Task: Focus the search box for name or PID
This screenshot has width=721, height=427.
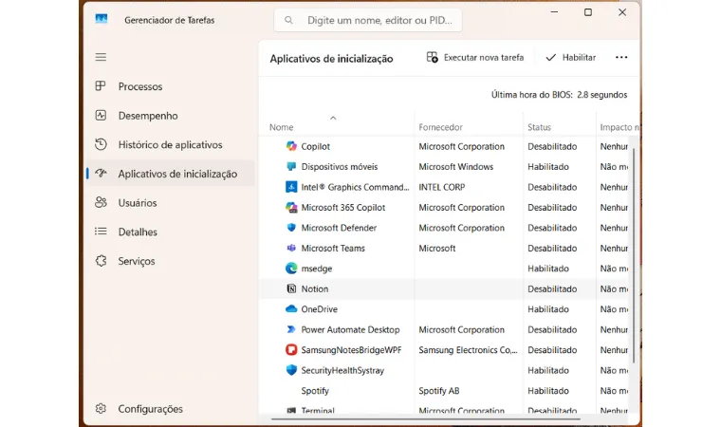Action: [368, 20]
